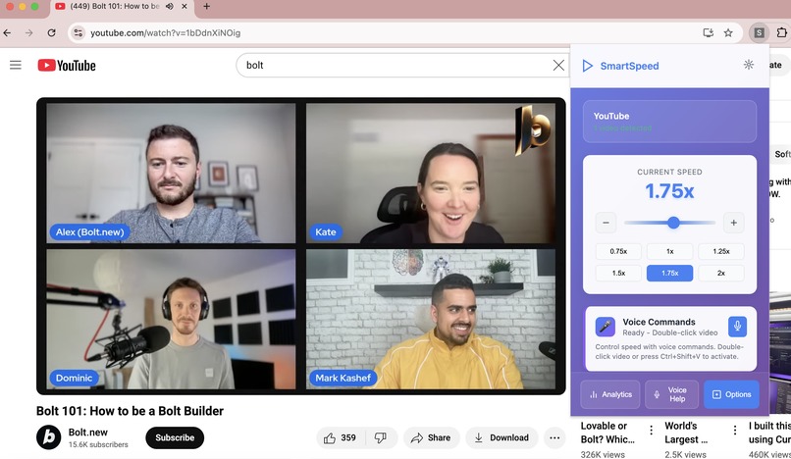Open more actions ellipsis under video
The image size is (791, 459).
click(x=554, y=437)
